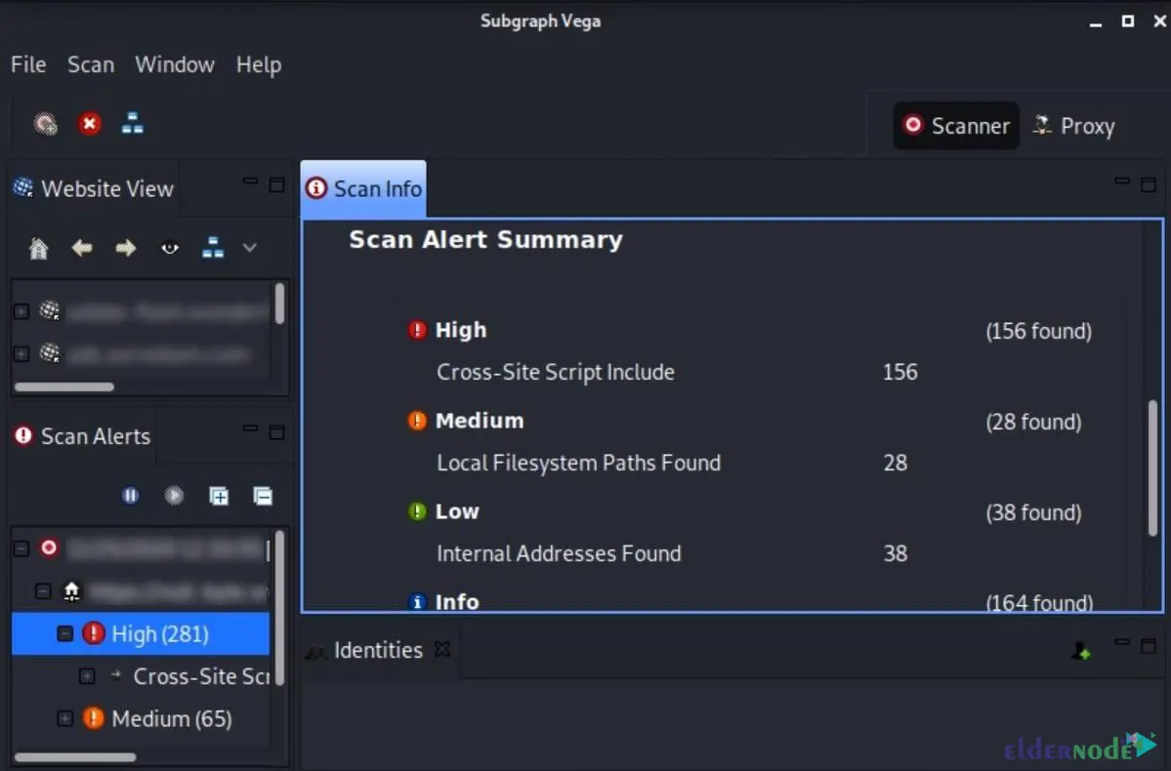Viewport: 1171px width, 771px height.
Task: Expand the second blurred site in Website View
Action: 21,353
